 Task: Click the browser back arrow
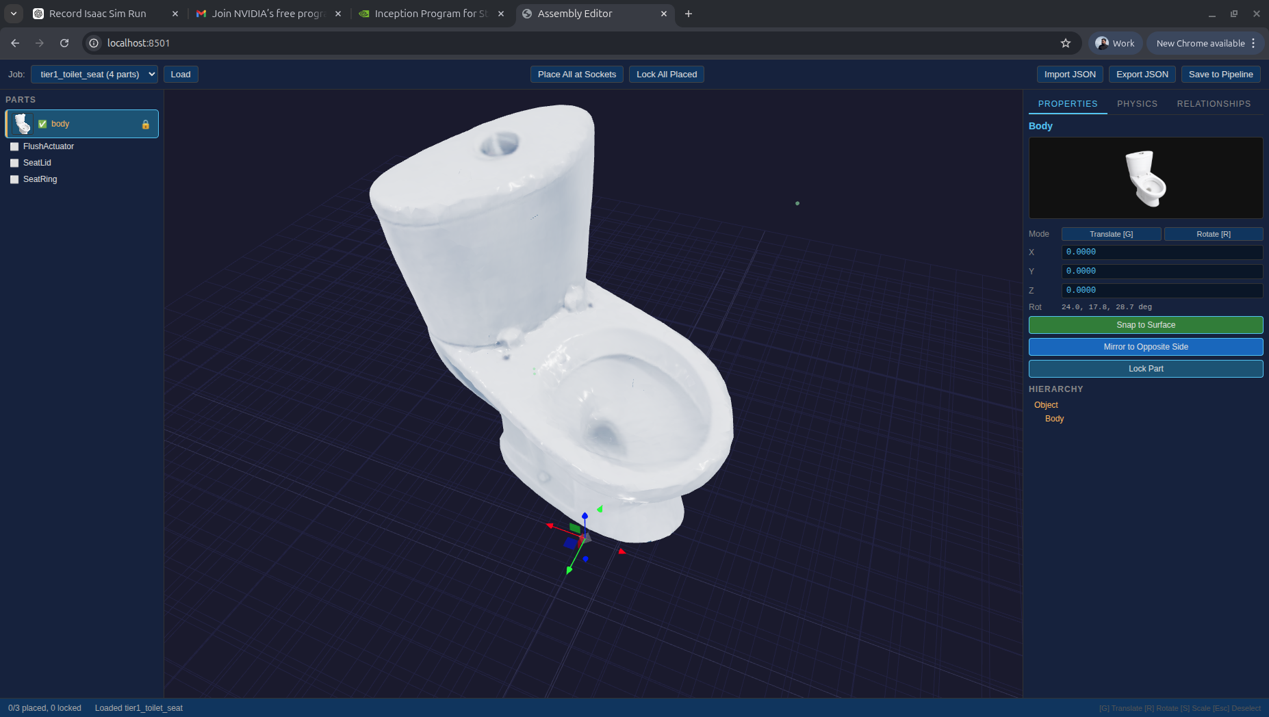tap(15, 43)
